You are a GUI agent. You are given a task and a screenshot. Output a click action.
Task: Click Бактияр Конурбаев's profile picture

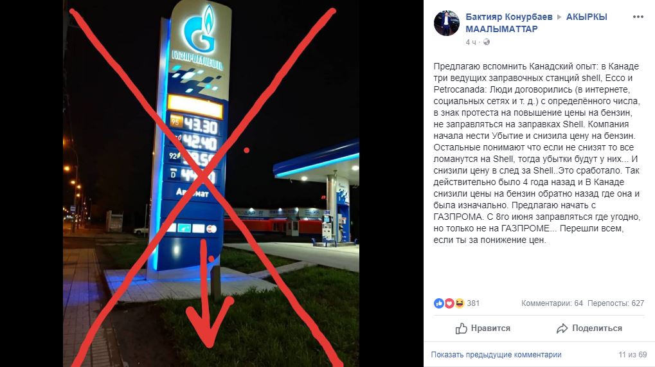447,23
